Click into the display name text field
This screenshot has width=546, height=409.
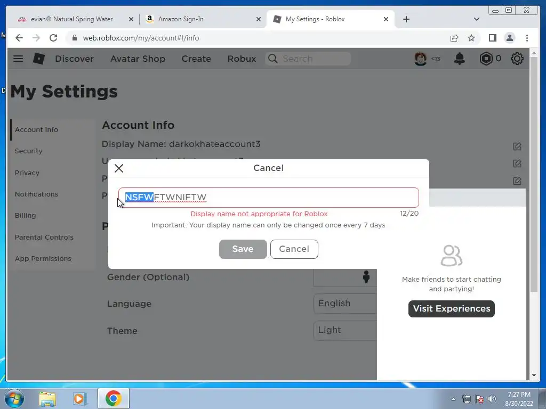tap(269, 198)
